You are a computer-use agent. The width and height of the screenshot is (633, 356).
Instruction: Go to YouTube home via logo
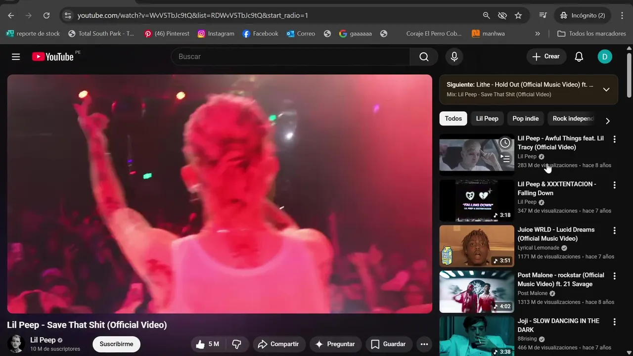click(x=53, y=57)
